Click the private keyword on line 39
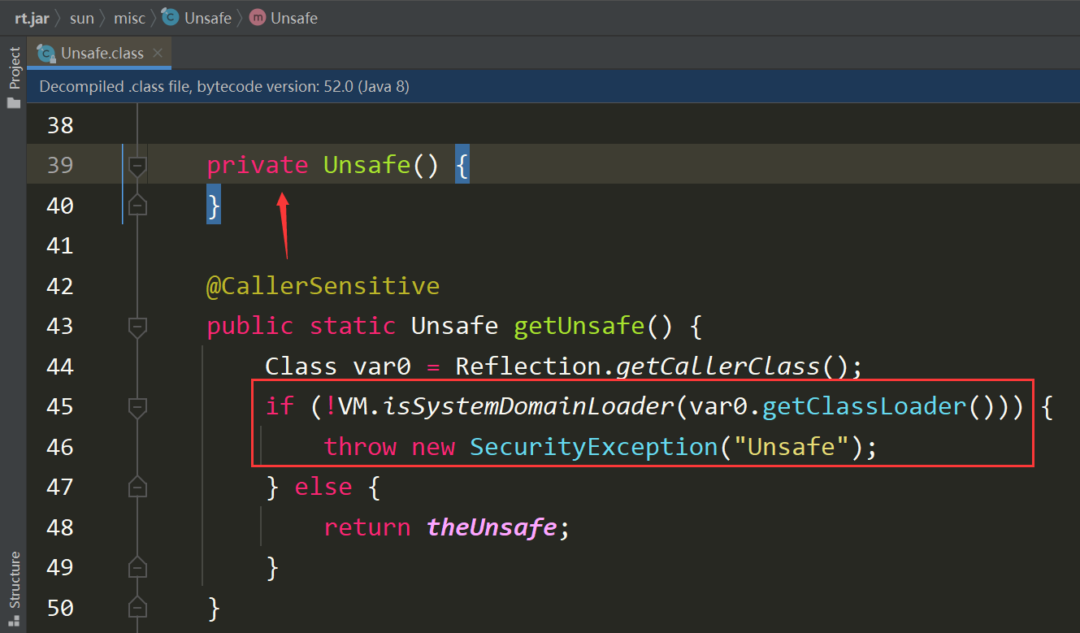 [x=258, y=165]
